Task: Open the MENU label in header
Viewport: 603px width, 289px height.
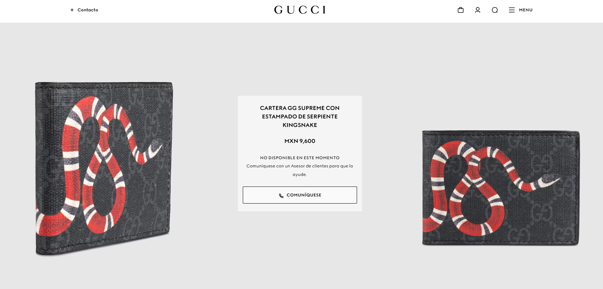Action: click(526, 10)
